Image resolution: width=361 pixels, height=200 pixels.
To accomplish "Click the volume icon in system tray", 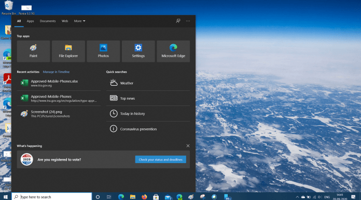I will (320, 197).
